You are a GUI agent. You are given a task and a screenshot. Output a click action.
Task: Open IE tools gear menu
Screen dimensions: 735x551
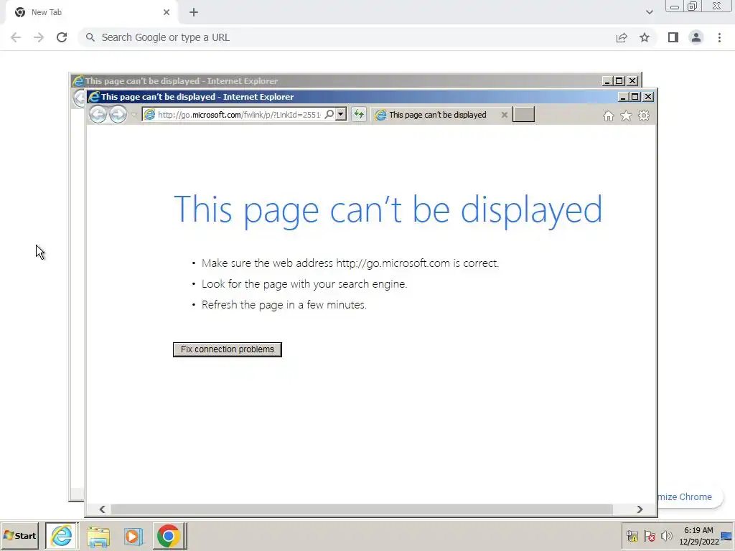pos(644,116)
